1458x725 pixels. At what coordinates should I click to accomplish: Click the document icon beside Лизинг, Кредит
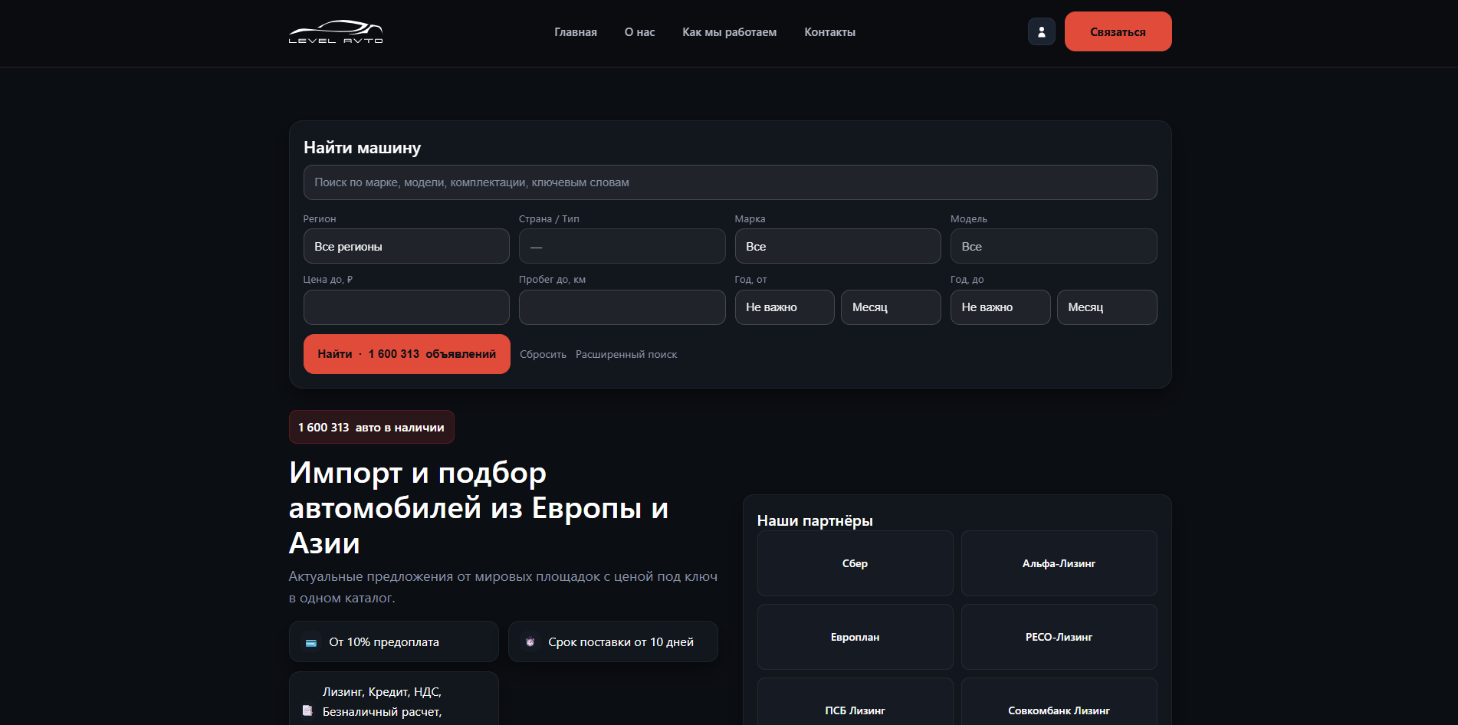point(308,710)
